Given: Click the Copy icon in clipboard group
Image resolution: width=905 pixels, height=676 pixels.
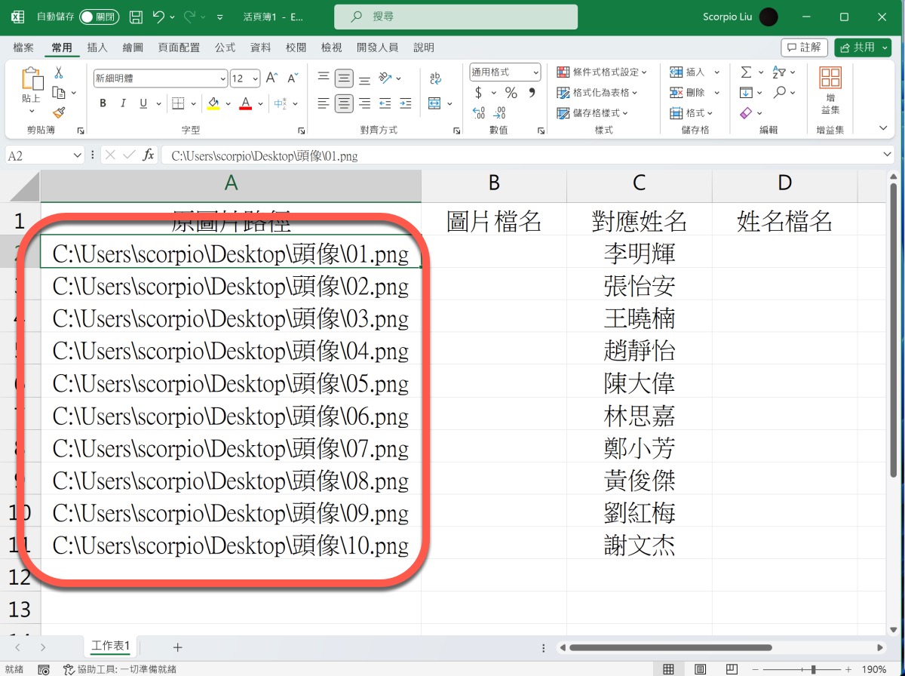Looking at the screenshot, I should point(59,93).
